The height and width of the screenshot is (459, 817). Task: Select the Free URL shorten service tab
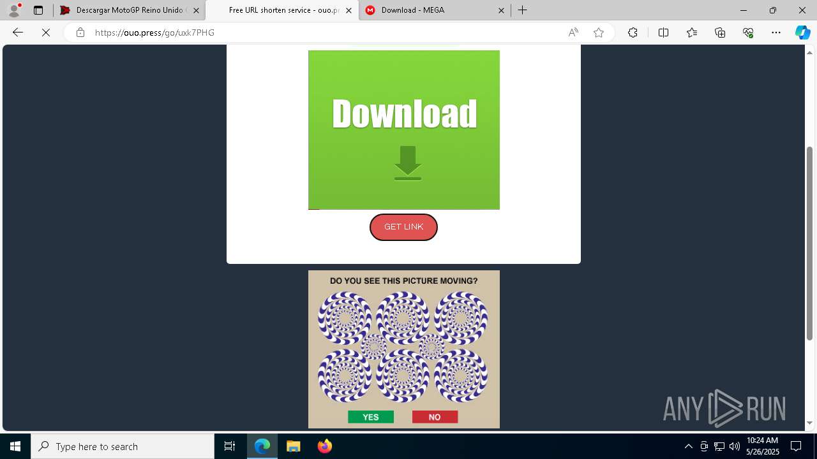coord(283,10)
